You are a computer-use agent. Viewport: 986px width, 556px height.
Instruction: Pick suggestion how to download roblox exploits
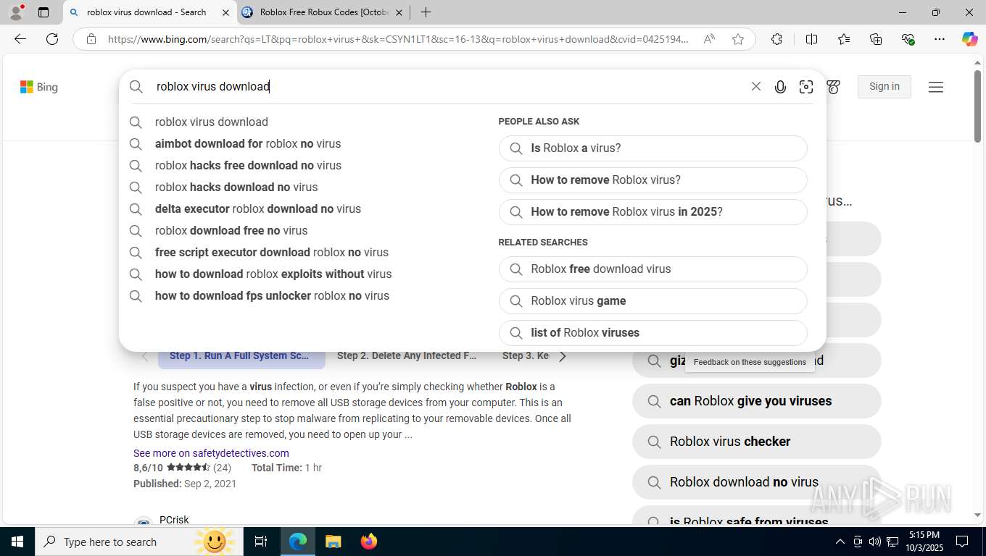273,274
